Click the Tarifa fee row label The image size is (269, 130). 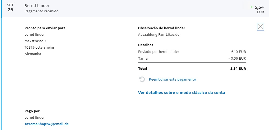pyautogui.click(x=143, y=58)
